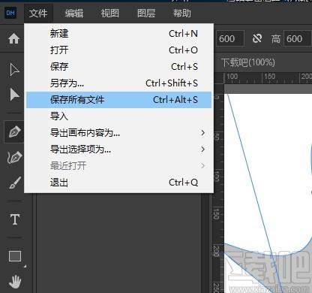Screen dimensions: 312x293
Task: Select the Text tool
Action: (15, 219)
